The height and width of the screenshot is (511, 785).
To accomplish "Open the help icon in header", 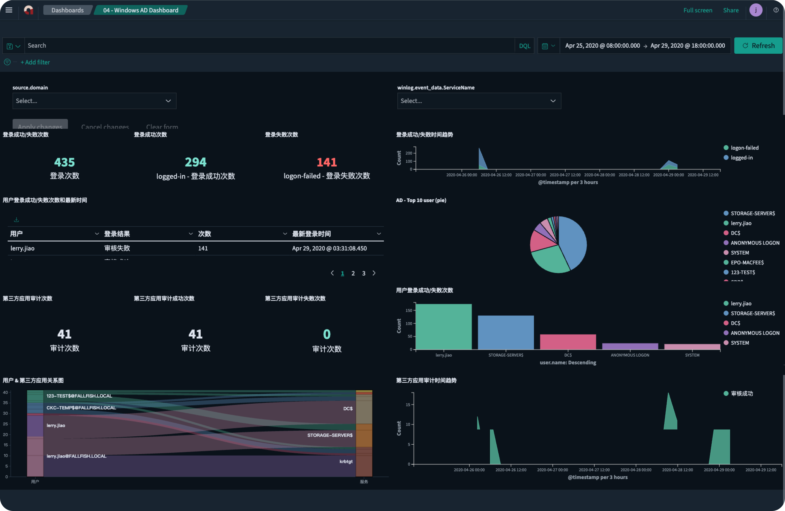I will point(776,10).
